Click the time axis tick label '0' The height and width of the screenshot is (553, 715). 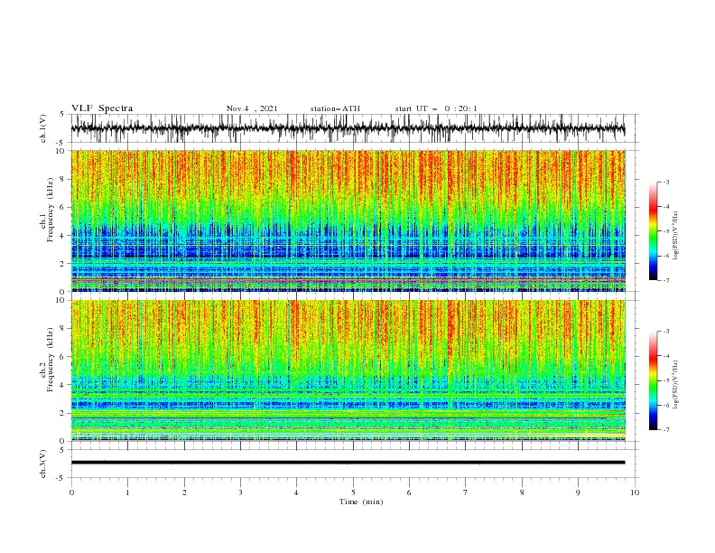click(71, 492)
